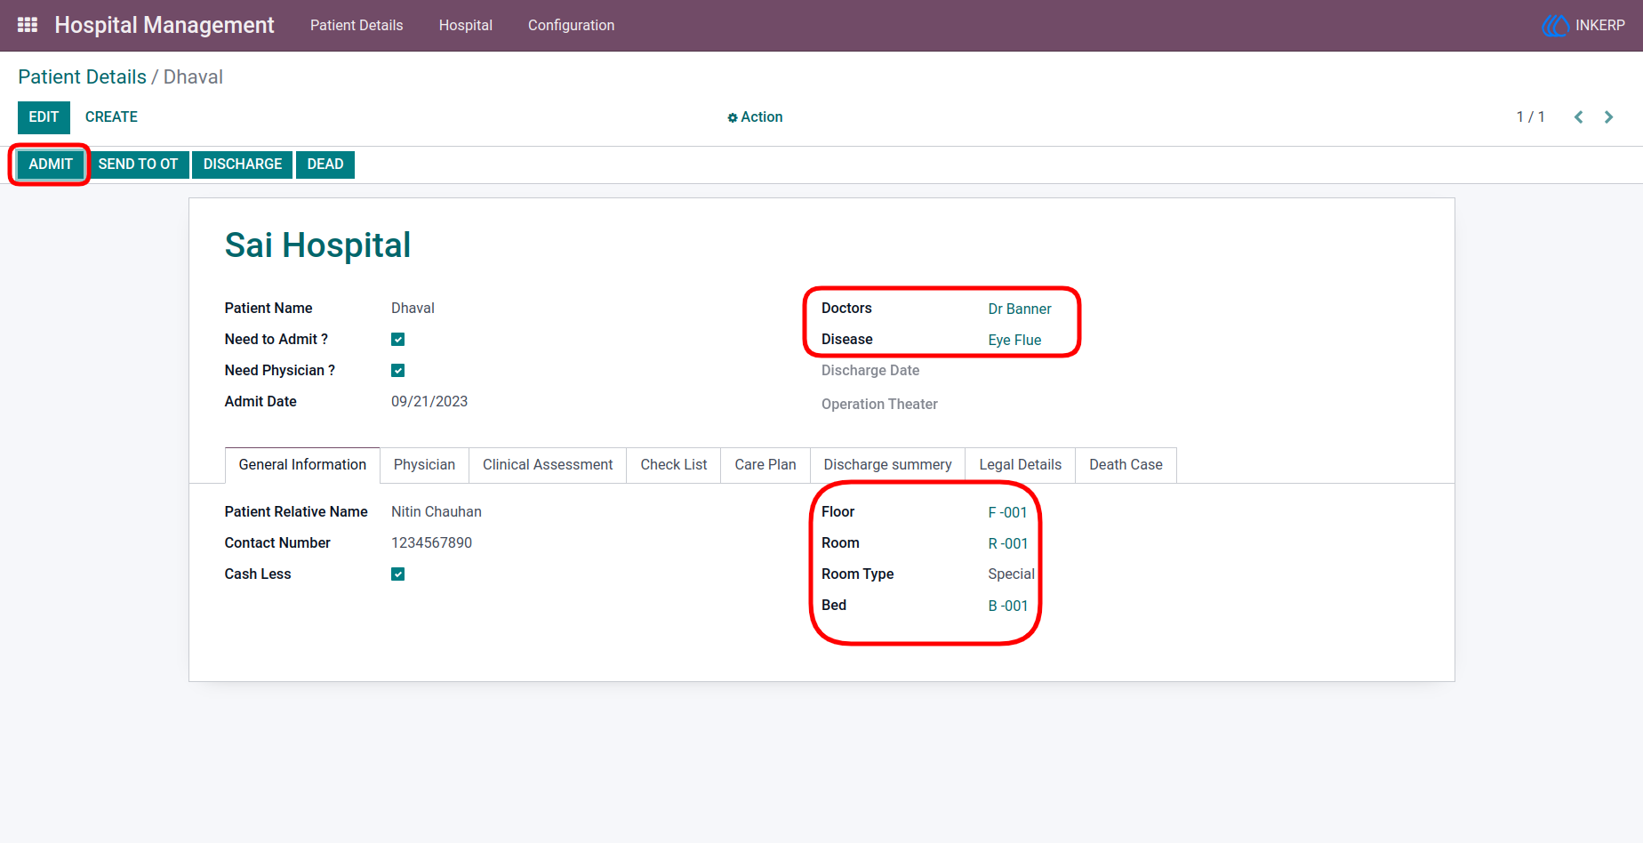
Task: Switch to the Death Case tab
Action: point(1126,465)
